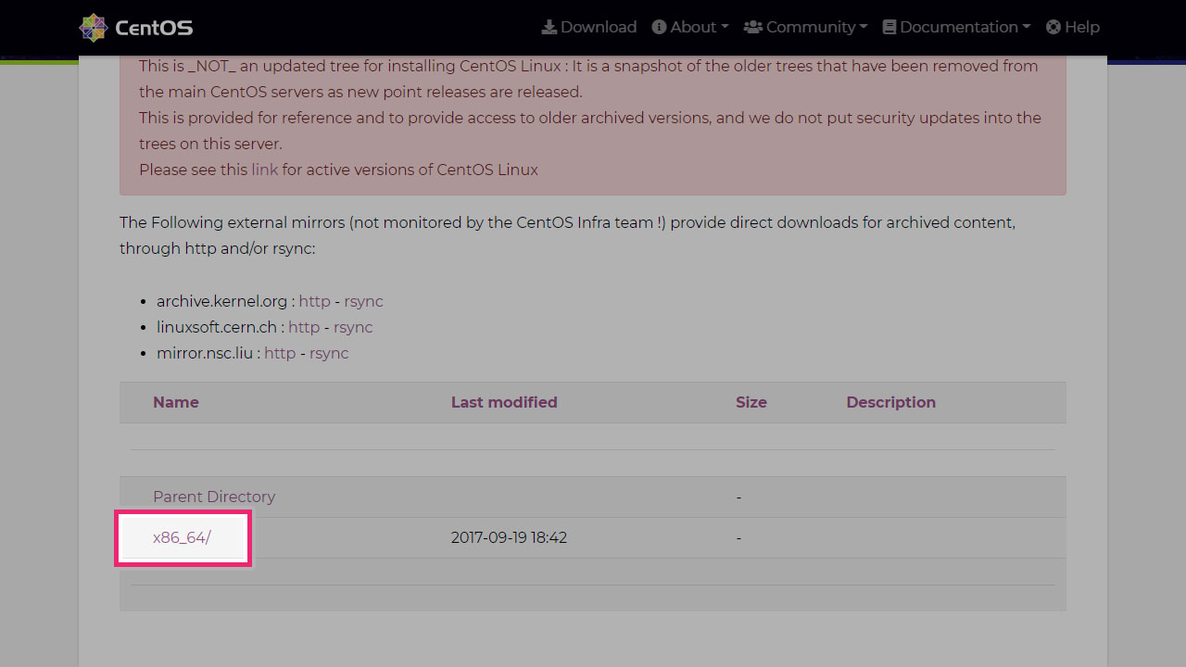Expand the Community dropdown caret

click(x=864, y=28)
